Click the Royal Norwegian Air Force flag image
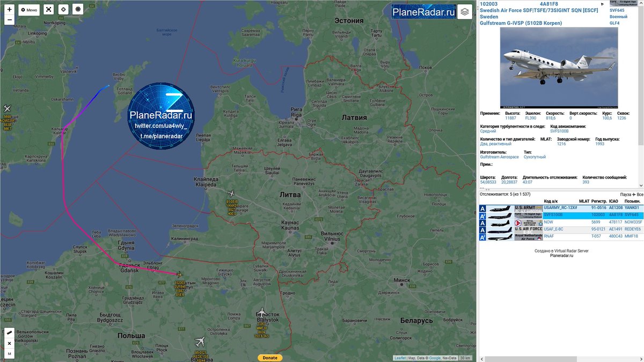This screenshot has width=644, height=362. point(529,222)
